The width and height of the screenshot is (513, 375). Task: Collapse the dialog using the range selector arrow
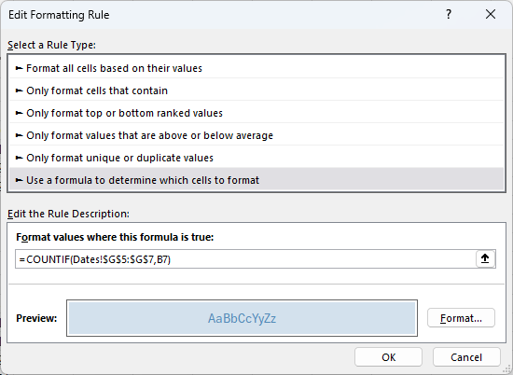point(485,258)
